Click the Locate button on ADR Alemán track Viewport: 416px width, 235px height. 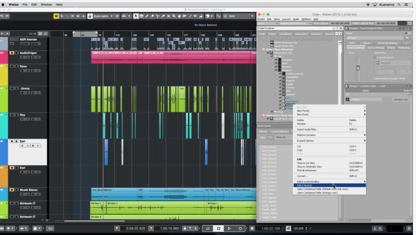tap(24, 43)
